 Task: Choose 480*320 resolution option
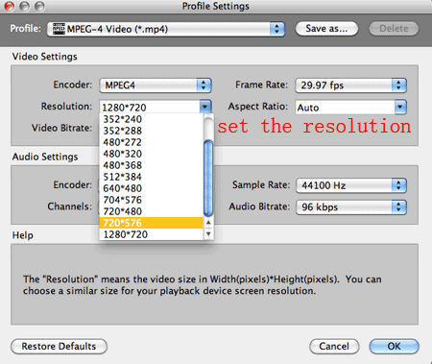pyautogui.click(x=152, y=154)
